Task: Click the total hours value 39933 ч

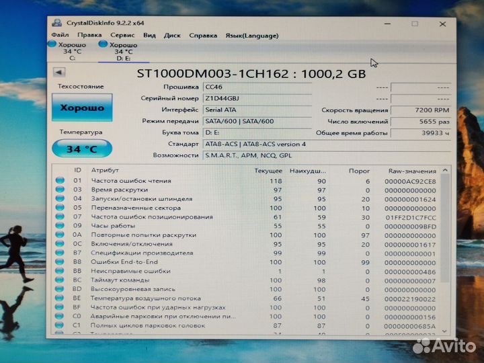Action: tap(421, 133)
